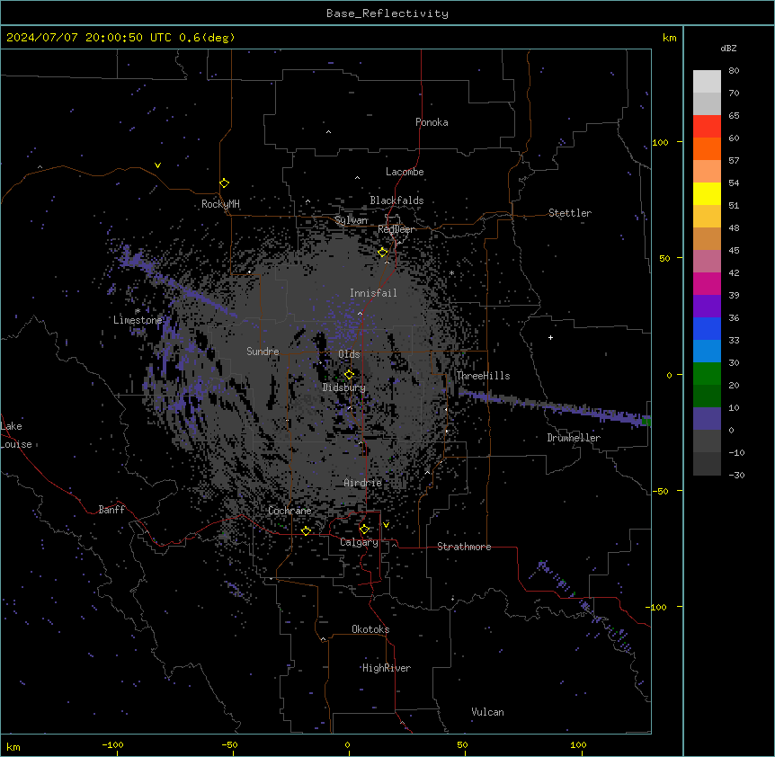Image resolution: width=775 pixels, height=757 pixels.
Task: Click the Calgary city label
Action: (360, 542)
